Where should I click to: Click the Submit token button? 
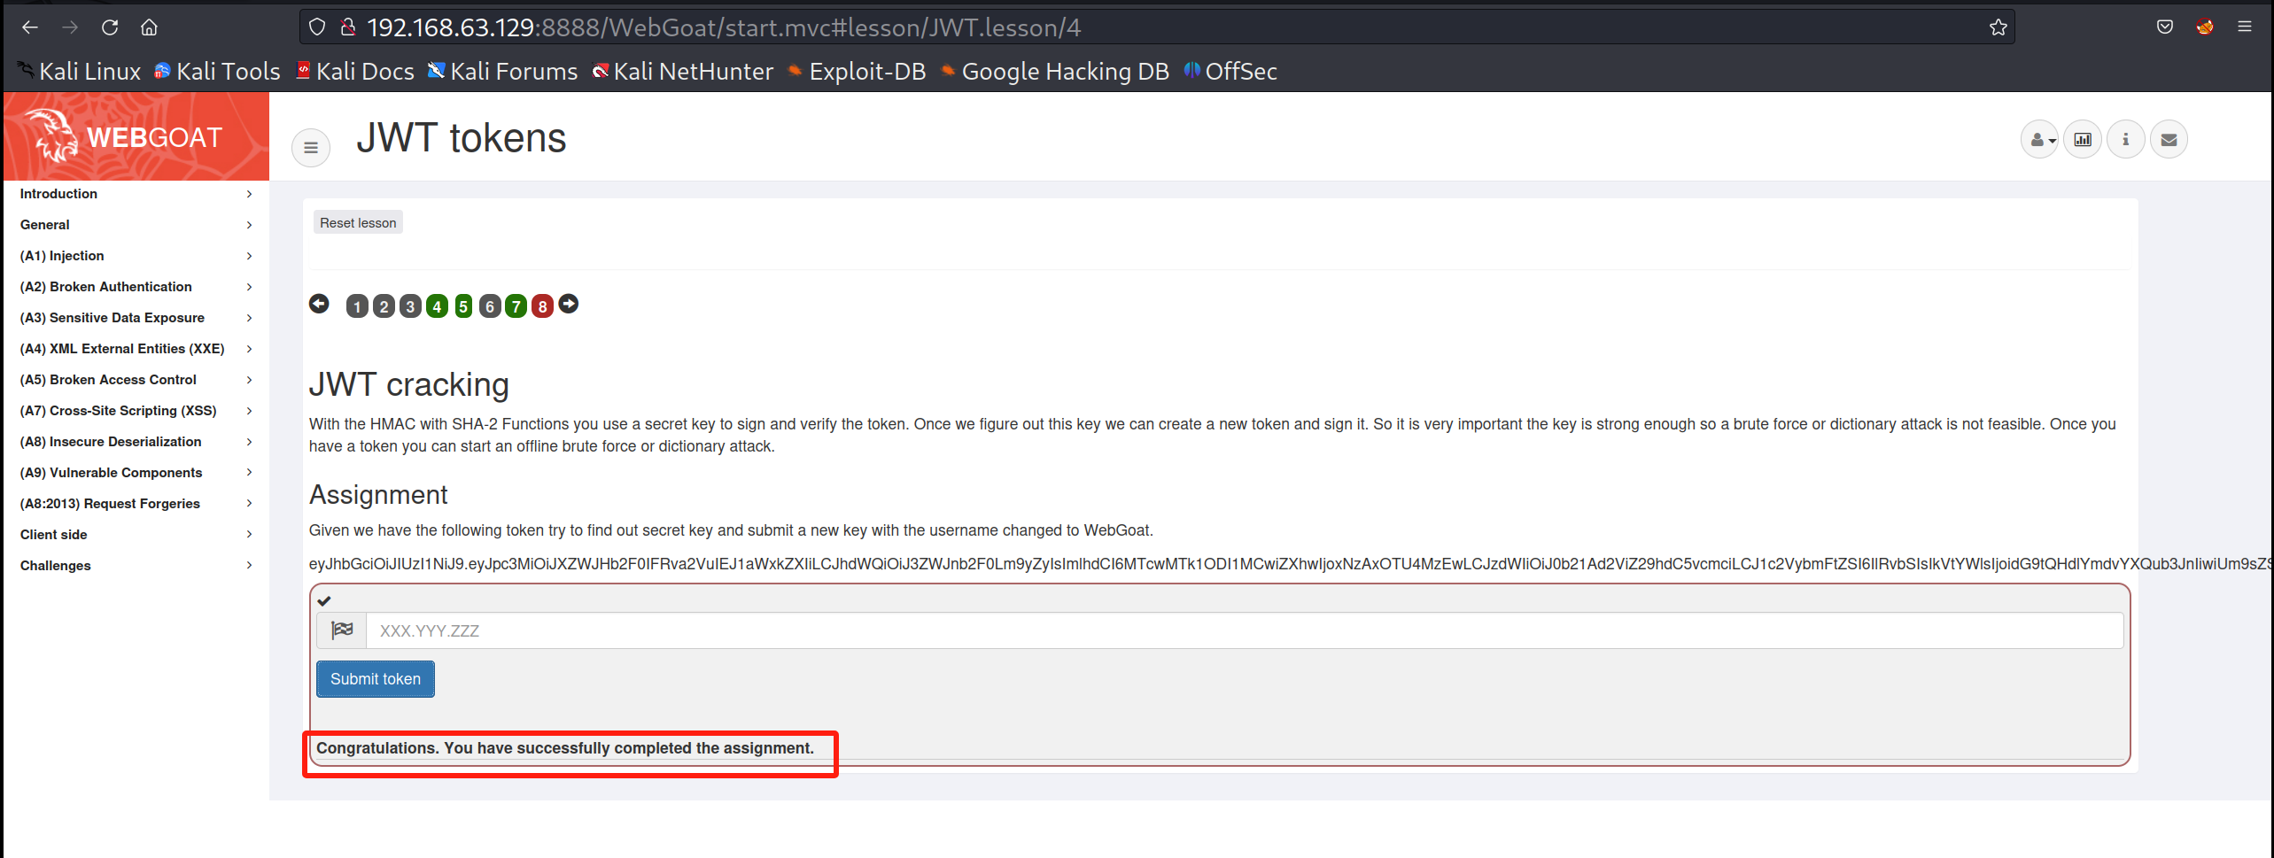tap(376, 679)
